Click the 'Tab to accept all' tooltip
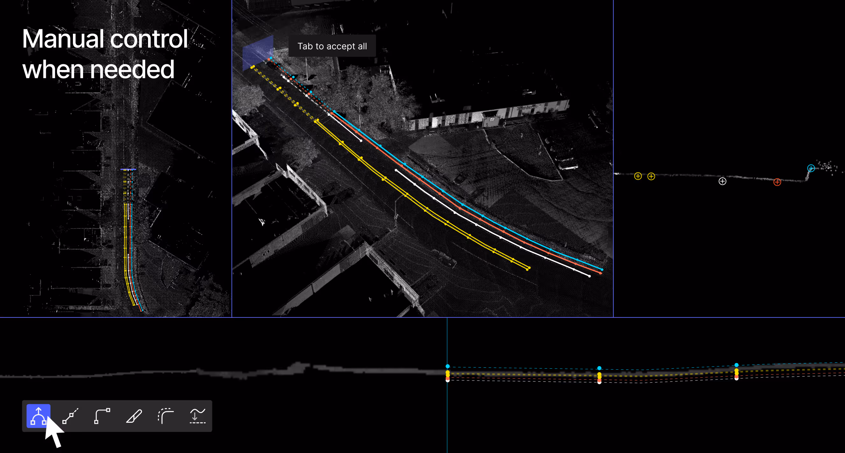 (x=332, y=46)
